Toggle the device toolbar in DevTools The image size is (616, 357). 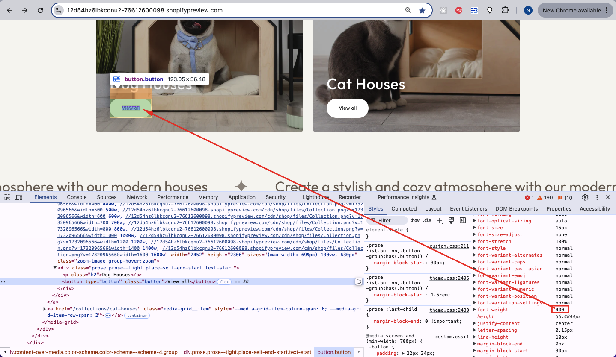pos(19,197)
